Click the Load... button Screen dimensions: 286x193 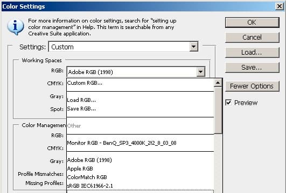coord(252,53)
